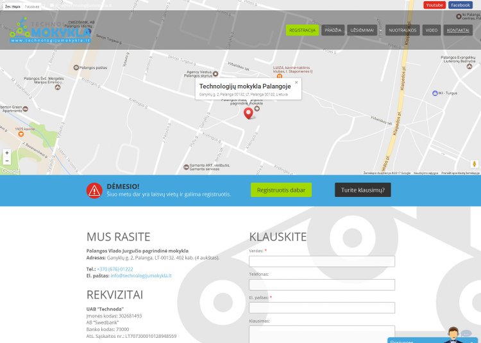Click the church marker near Mergelės Marijos

coord(57,87)
